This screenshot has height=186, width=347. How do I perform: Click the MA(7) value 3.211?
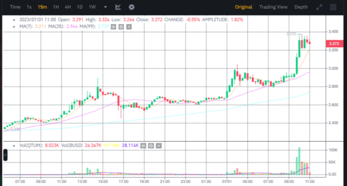[x=41, y=27]
